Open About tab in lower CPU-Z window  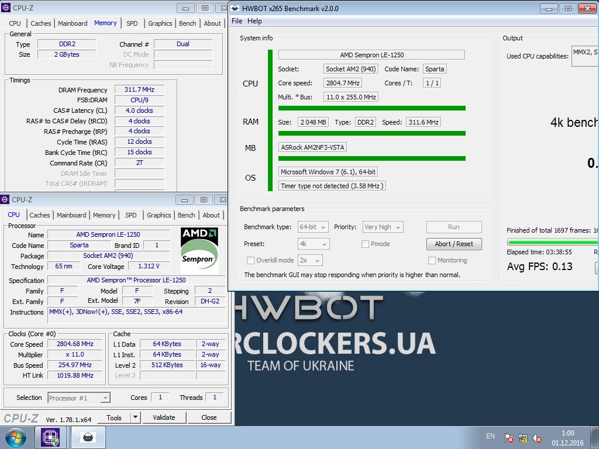click(211, 215)
